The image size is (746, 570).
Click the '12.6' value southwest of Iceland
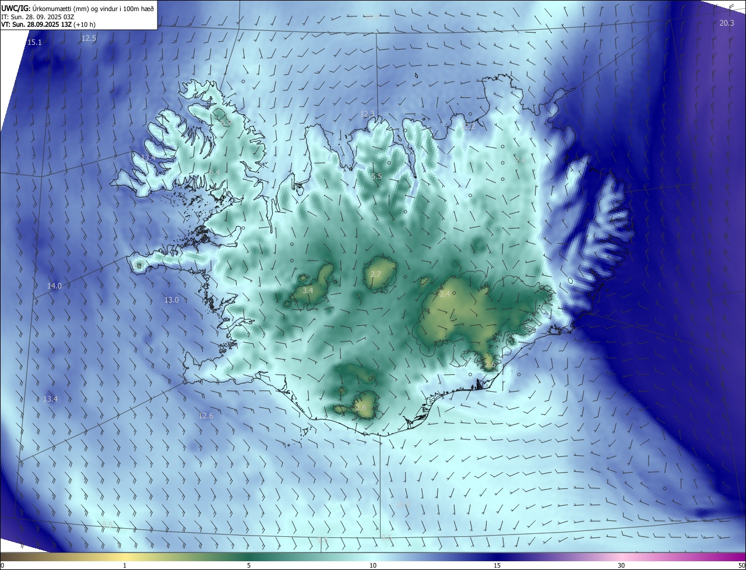[206, 416]
